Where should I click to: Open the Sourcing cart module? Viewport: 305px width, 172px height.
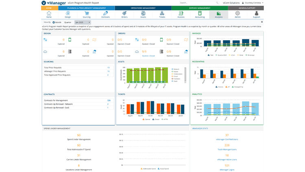coord(87,15)
